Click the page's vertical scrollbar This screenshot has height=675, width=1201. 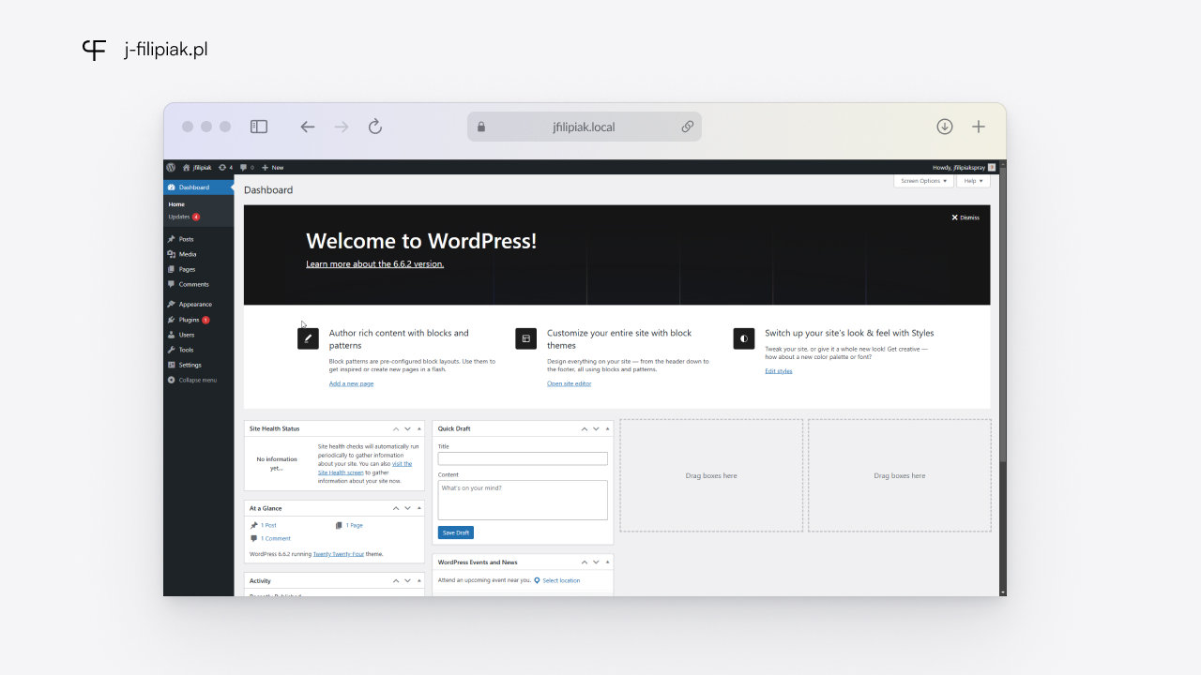[x=1003, y=314]
